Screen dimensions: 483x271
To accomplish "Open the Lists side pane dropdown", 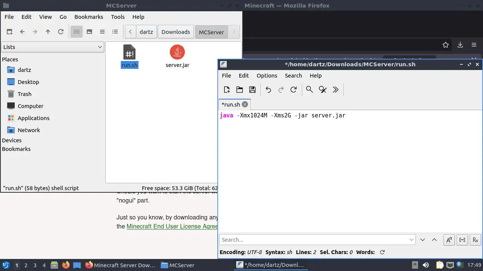I will (x=52, y=47).
